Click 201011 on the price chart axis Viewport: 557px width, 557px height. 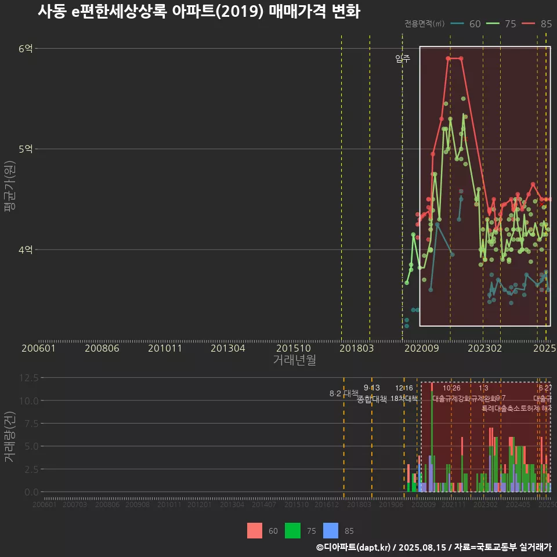pos(165,348)
